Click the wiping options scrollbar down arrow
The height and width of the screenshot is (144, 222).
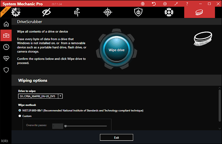[220, 128]
